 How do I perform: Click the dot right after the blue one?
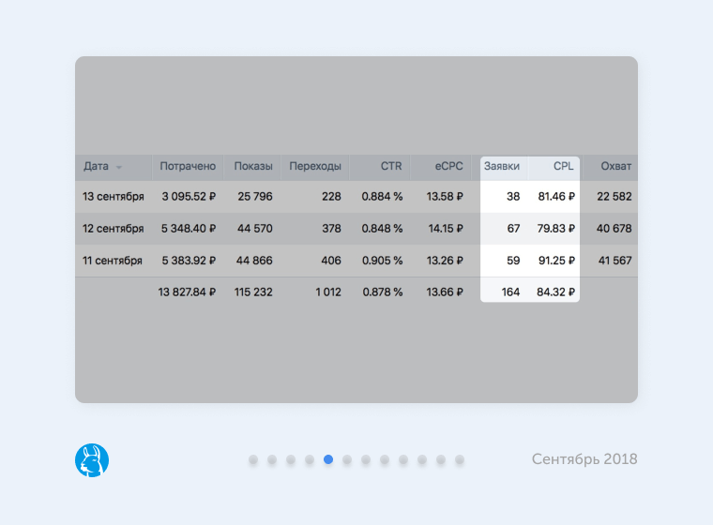(347, 459)
